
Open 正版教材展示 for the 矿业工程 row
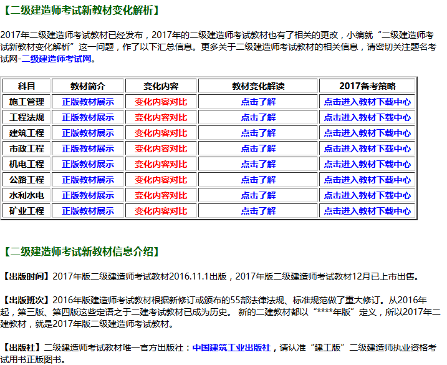[88, 211]
